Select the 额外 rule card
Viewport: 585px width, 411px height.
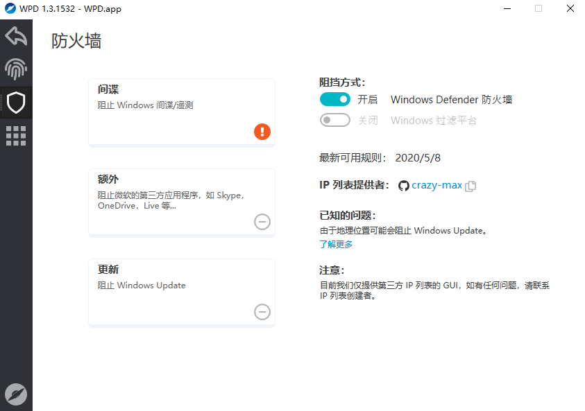pyautogui.click(x=182, y=202)
